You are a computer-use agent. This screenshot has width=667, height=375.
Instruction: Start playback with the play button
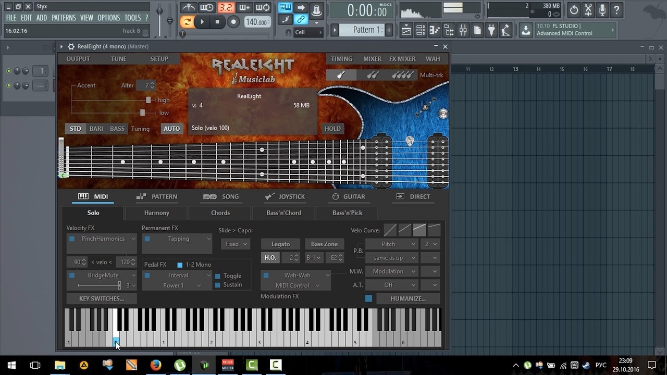pos(202,22)
